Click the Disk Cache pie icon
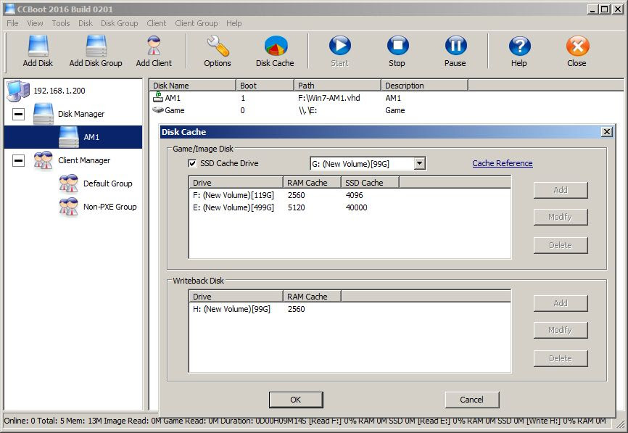The width and height of the screenshot is (628, 433). 274,46
